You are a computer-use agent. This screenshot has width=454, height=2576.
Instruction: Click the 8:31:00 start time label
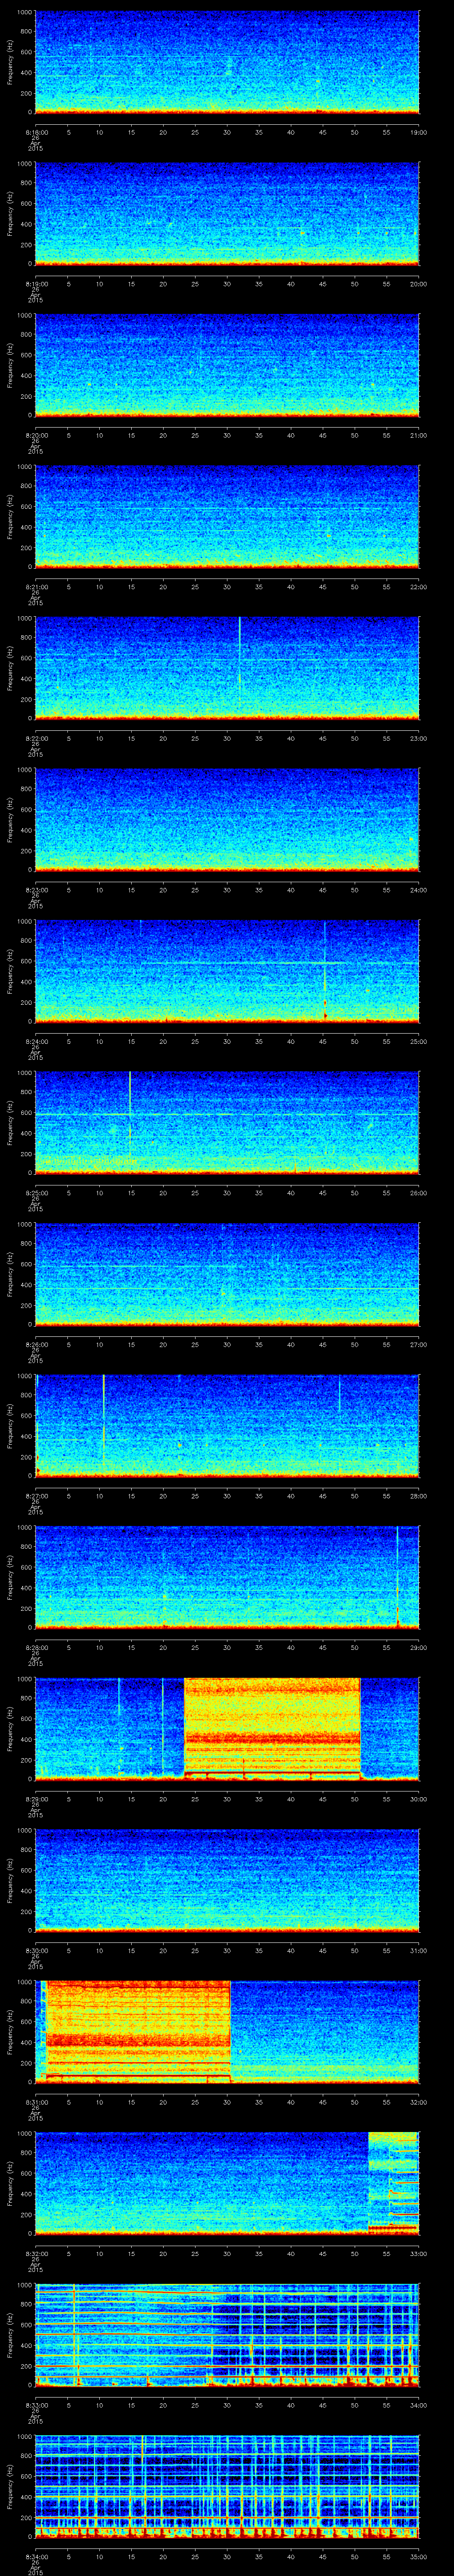(x=36, y=2102)
